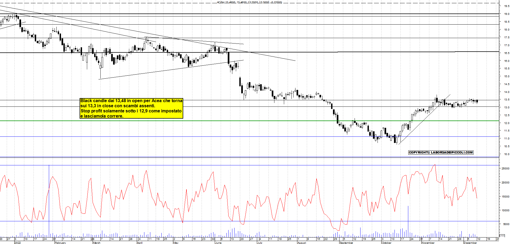Click the 20000 volume axis label
This screenshot has width=510, height=244.
(x=505, y=182)
